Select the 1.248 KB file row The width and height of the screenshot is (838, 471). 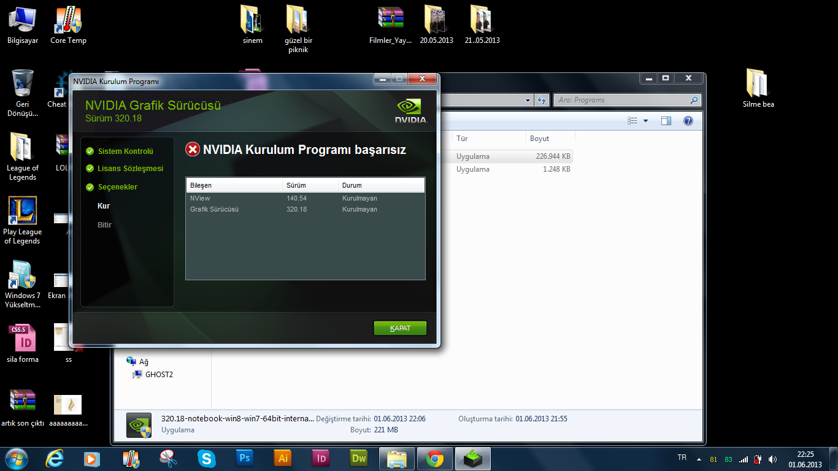coord(507,169)
